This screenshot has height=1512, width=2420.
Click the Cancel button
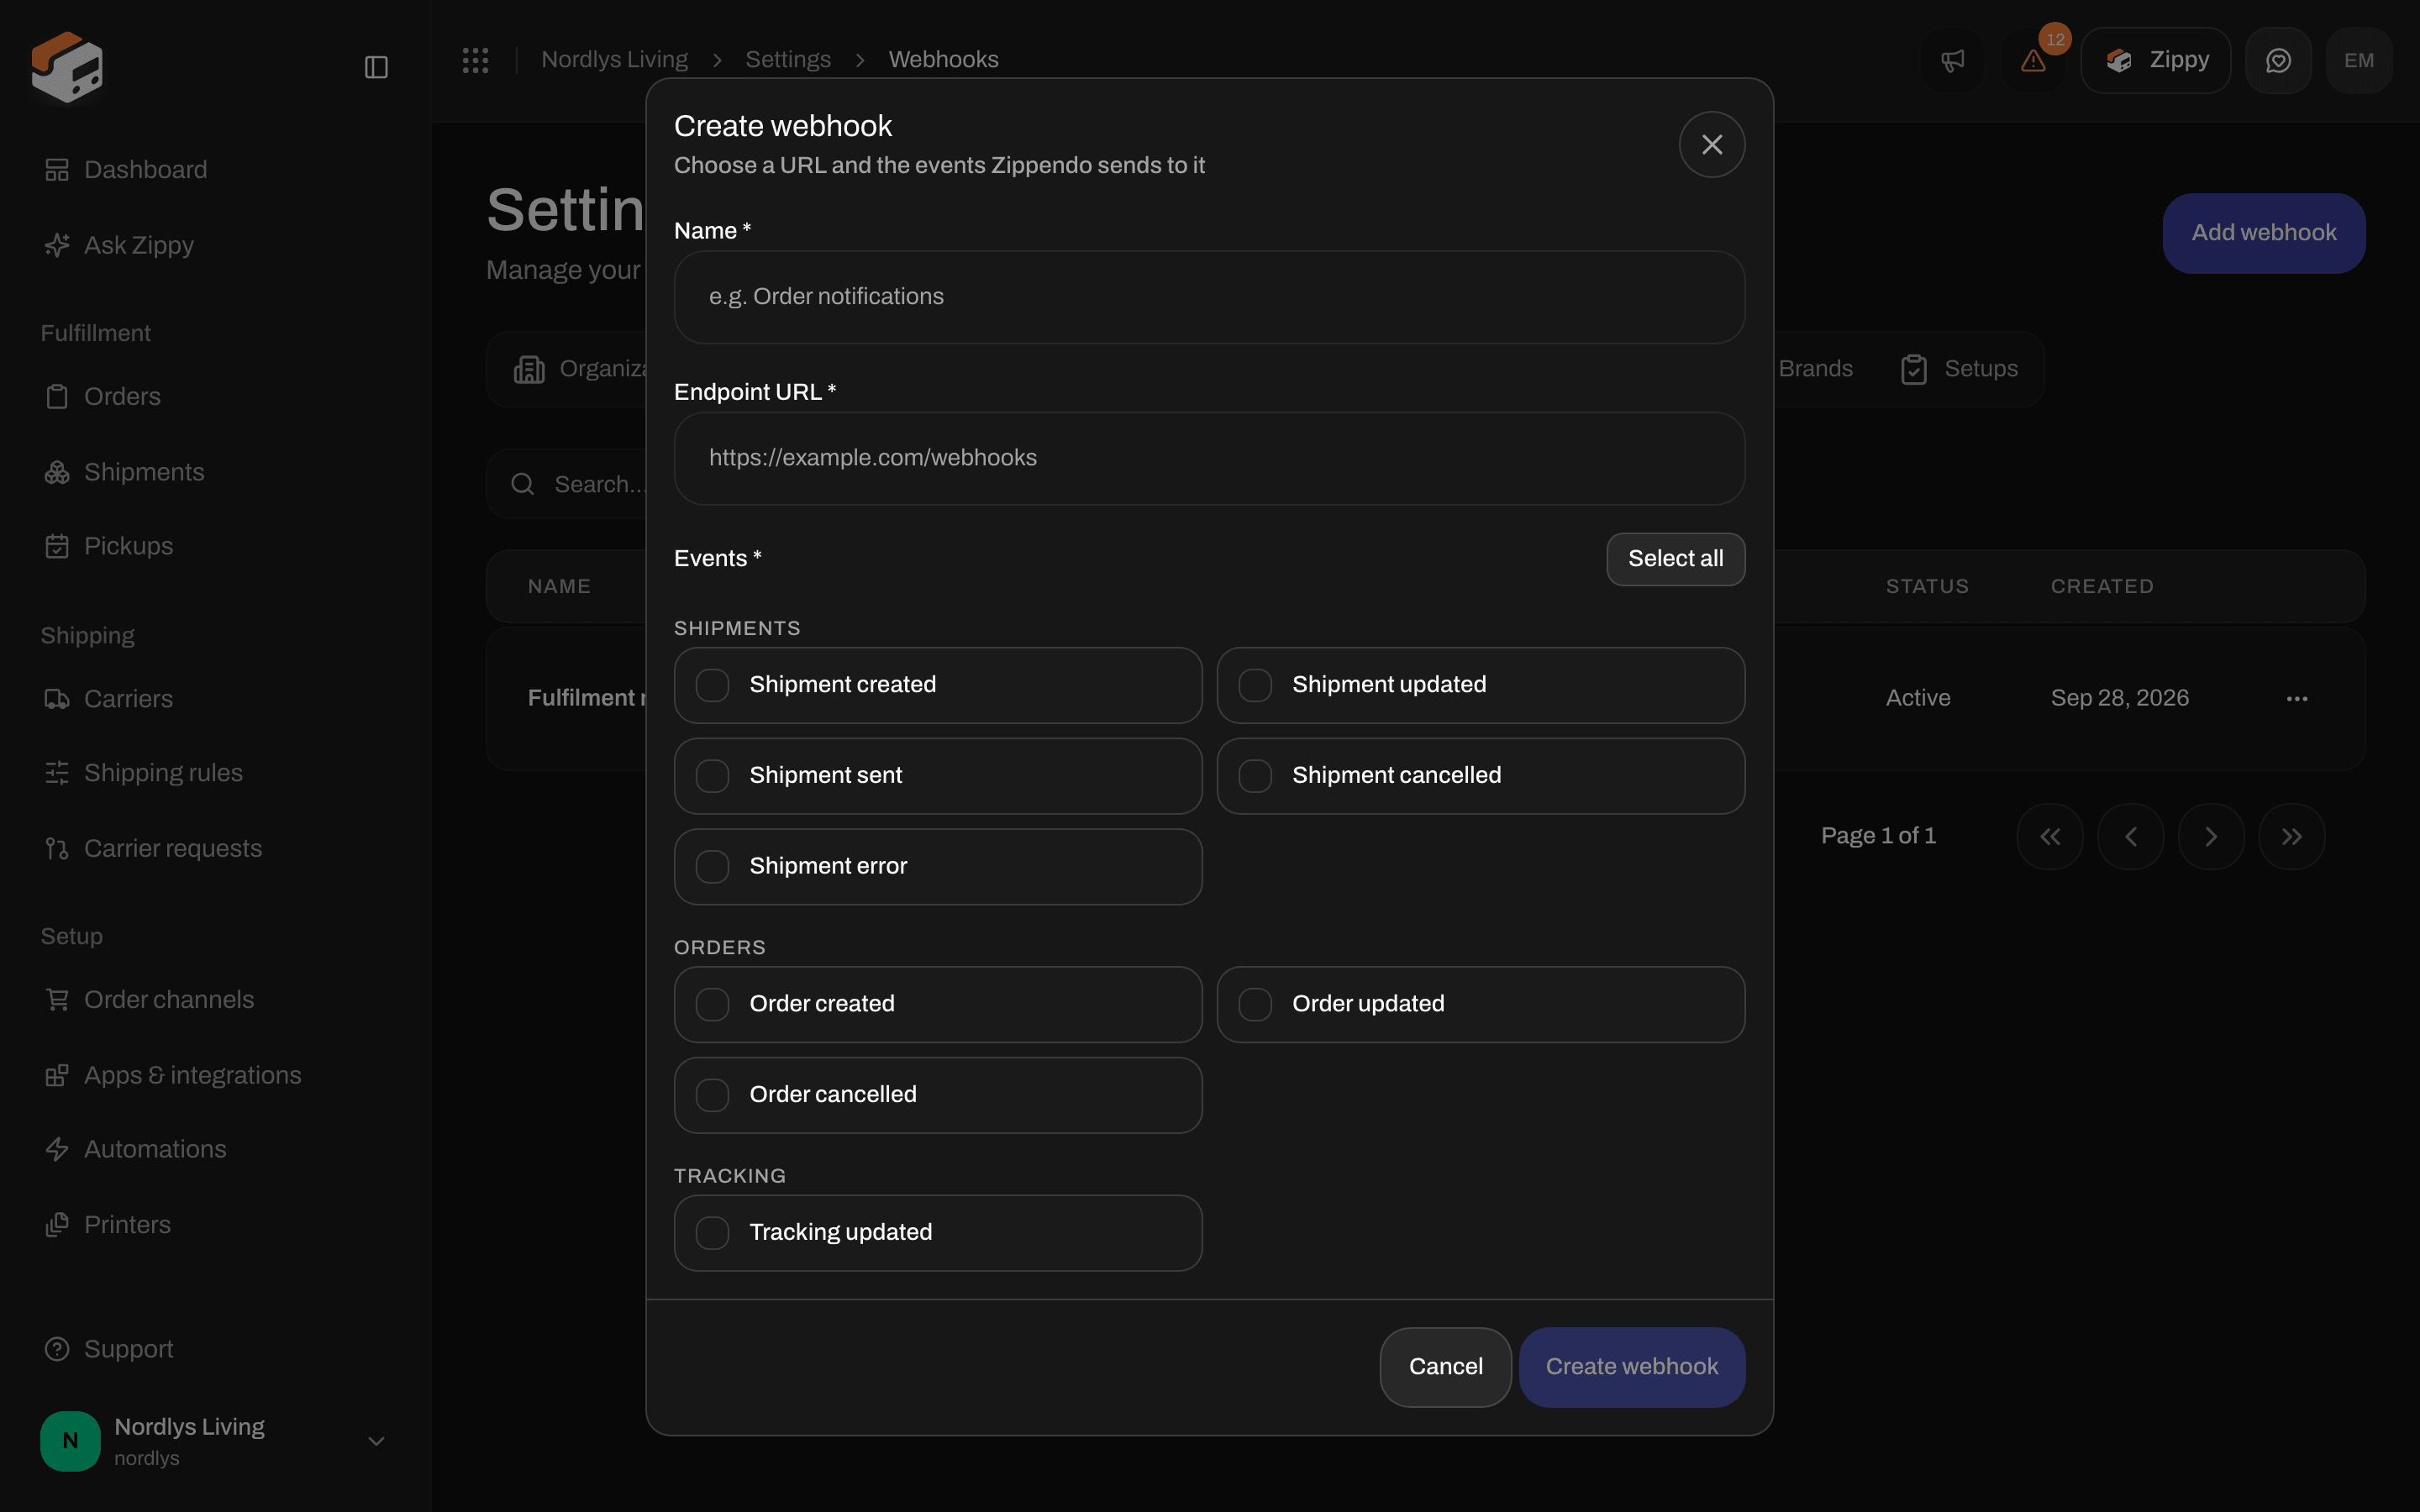click(x=1445, y=1367)
